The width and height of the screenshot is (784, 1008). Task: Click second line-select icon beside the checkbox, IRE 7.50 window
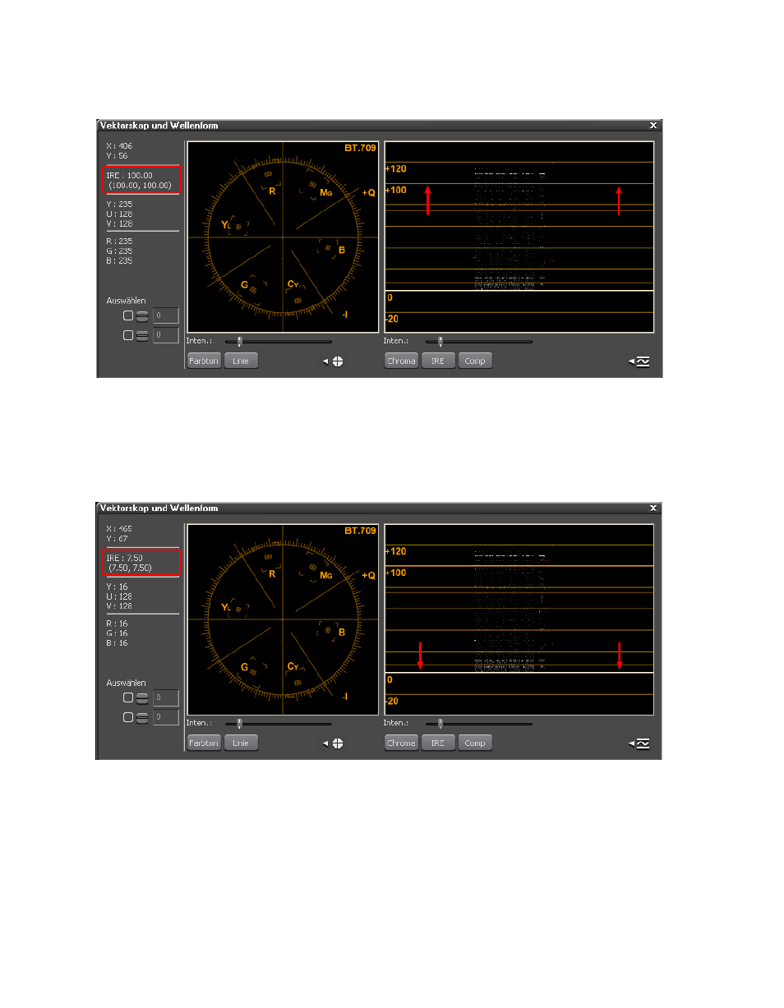[142, 717]
